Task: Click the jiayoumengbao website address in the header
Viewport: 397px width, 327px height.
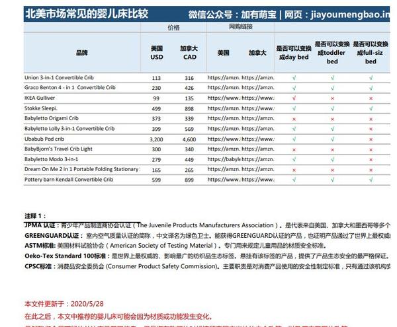Action: (351, 14)
